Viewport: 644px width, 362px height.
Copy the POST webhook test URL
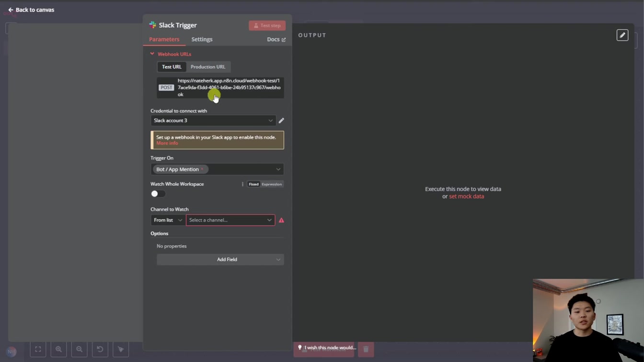[x=220, y=88]
